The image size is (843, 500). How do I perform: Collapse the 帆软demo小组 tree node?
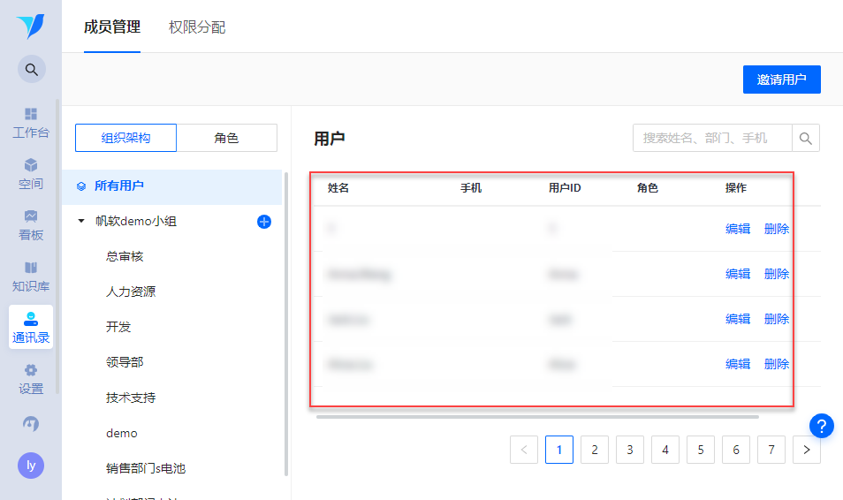(81, 222)
